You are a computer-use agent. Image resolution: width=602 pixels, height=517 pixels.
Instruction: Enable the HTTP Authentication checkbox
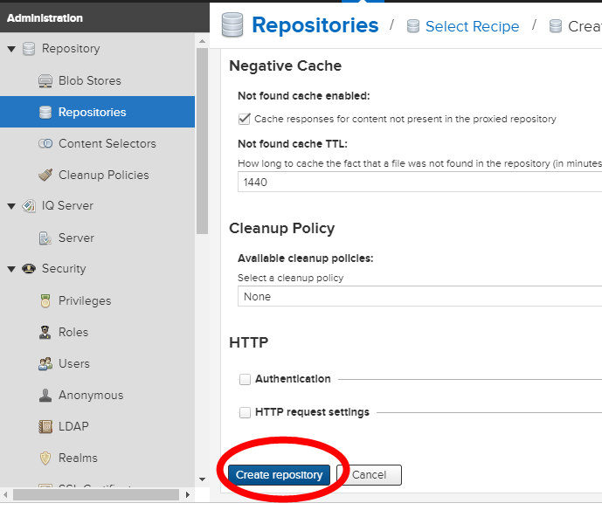[x=245, y=379]
